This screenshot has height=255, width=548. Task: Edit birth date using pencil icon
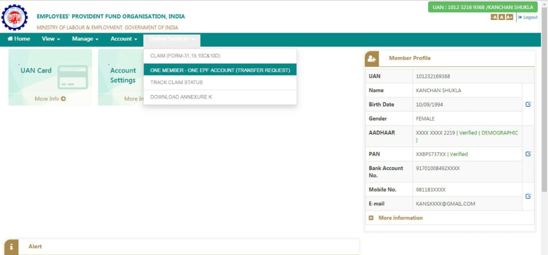click(x=528, y=104)
